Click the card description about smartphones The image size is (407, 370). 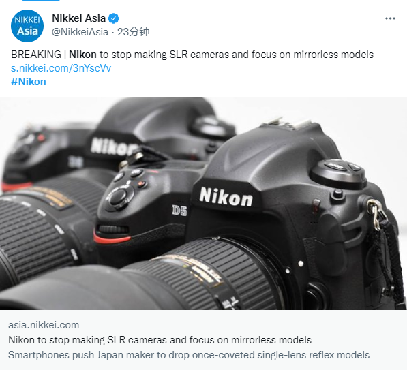[x=189, y=355]
